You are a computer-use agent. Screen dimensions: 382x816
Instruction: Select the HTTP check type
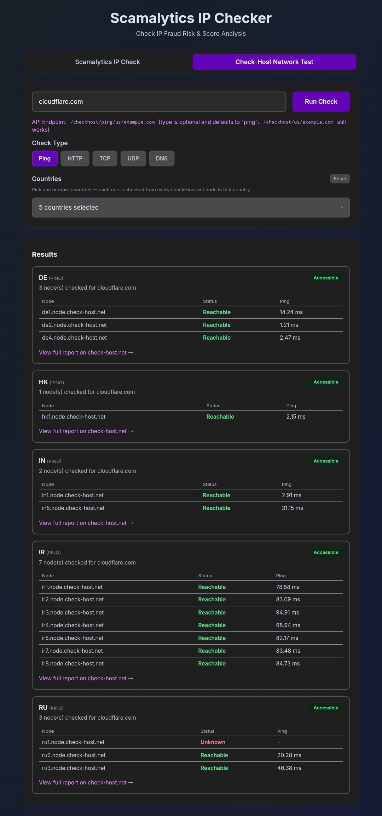pos(75,158)
